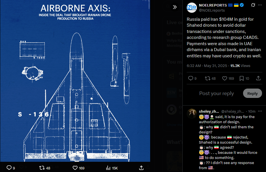Open the NOELREPORTS profile avatar

pos(192,8)
